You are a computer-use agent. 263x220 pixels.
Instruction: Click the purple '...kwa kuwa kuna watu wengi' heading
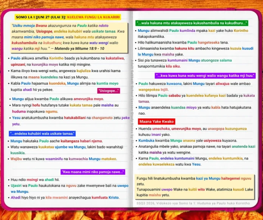coord(205,75)
